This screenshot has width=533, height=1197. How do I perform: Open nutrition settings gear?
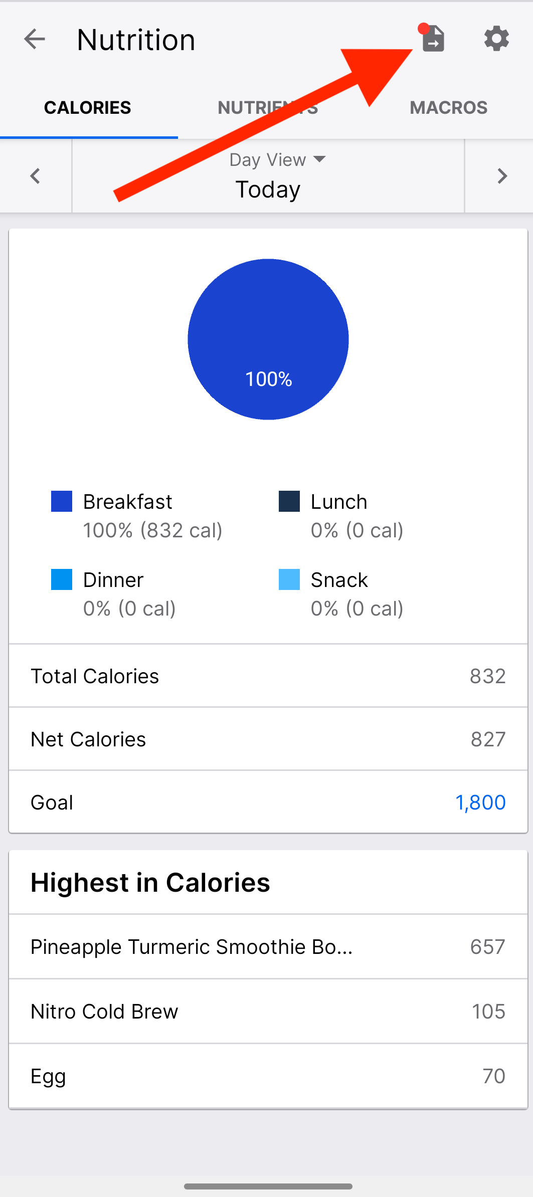point(496,39)
